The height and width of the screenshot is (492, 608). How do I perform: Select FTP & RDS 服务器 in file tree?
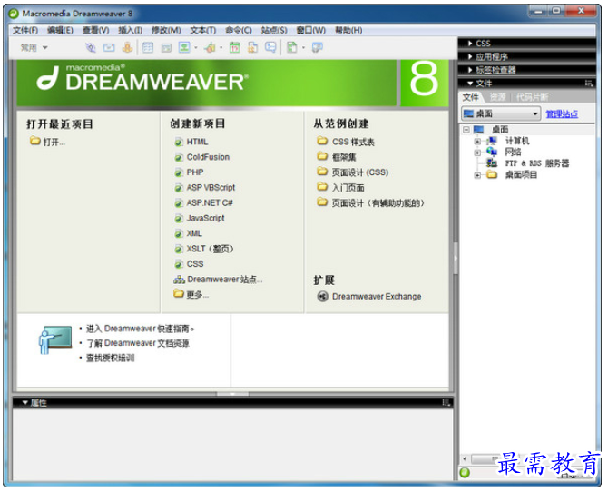[x=537, y=163]
